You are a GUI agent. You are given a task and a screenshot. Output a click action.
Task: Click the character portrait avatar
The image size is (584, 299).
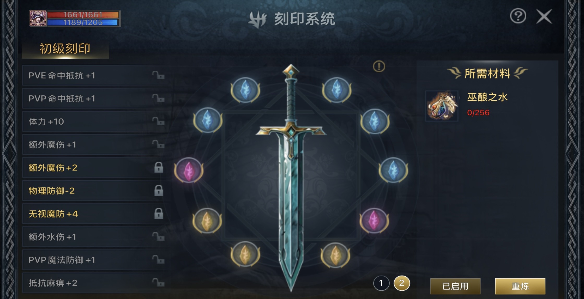38,18
